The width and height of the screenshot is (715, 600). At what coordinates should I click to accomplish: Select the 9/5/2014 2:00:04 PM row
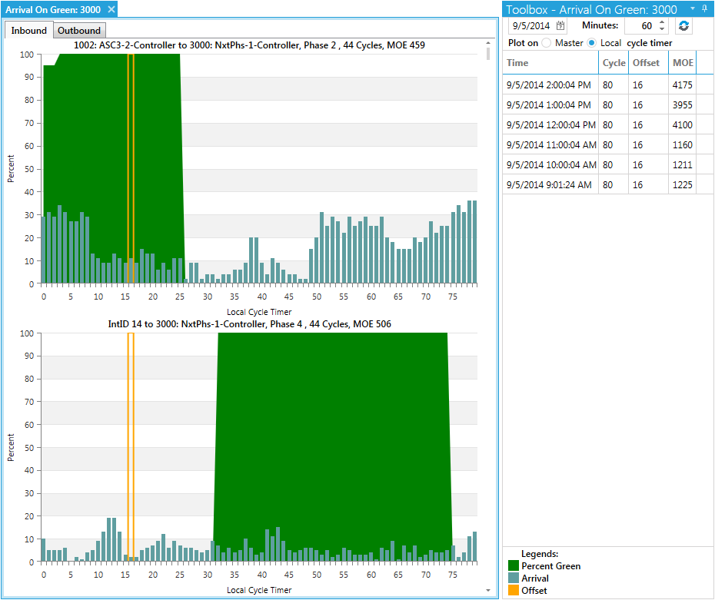(x=549, y=85)
